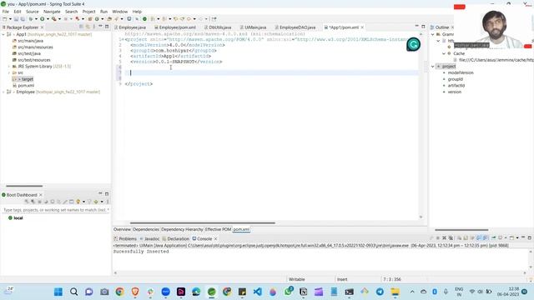Click the lightbulb icon in Boot Dashboard
The image size is (534, 300).
(78, 202)
